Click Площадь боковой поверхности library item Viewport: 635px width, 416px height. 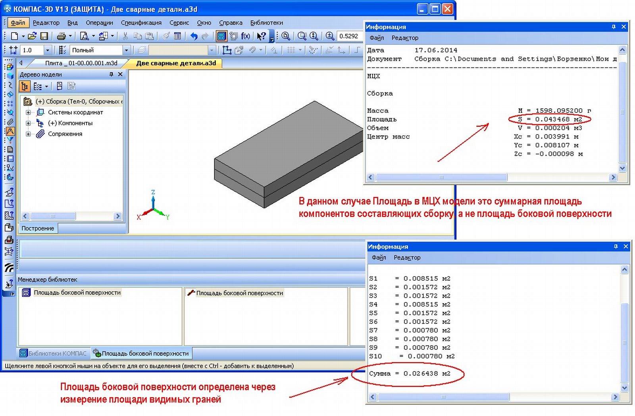(x=77, y=293)
